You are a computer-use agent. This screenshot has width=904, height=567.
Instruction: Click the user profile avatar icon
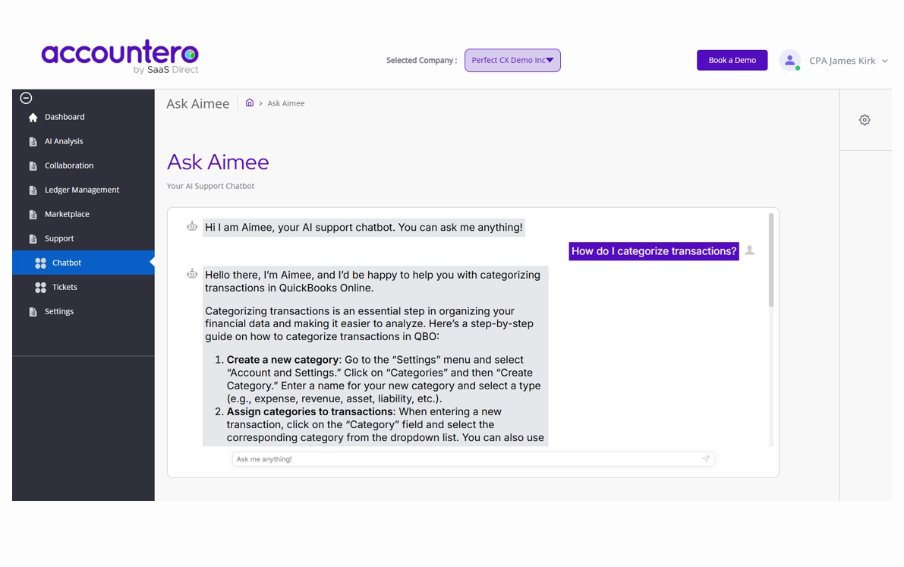789,61
